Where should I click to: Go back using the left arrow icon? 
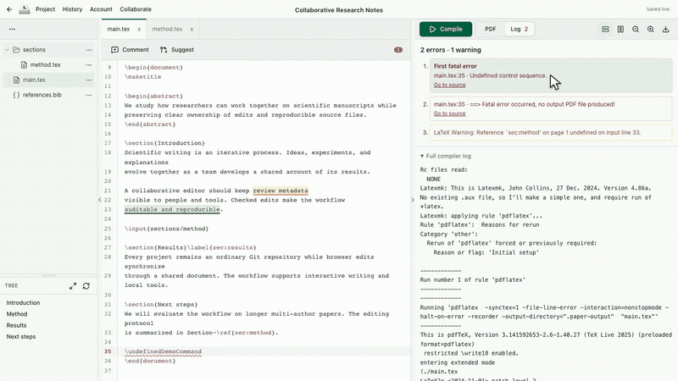[x=9, y=9]
